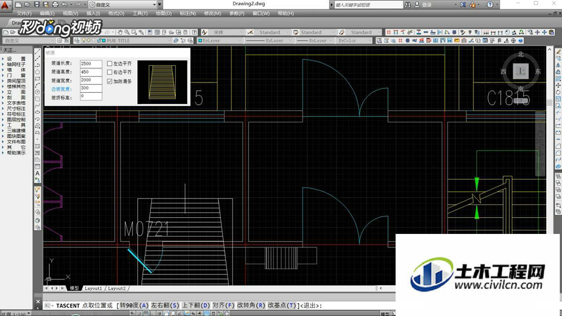This screenshot has width=562, height=316.
Task: Open the Layer Properties Manager icon
Action: (x=77, y=40)
